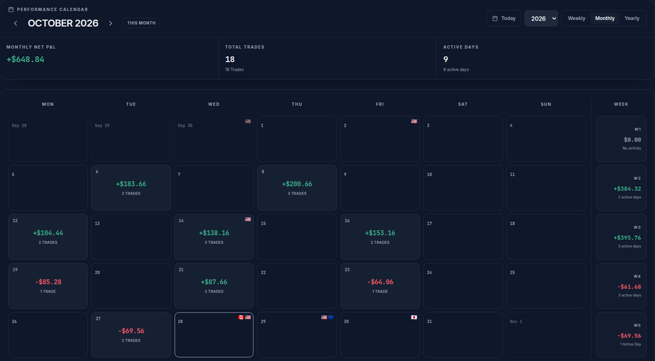The image size is (655, 361).
Task: Click the Today button label
Action: tap(508, 18)
